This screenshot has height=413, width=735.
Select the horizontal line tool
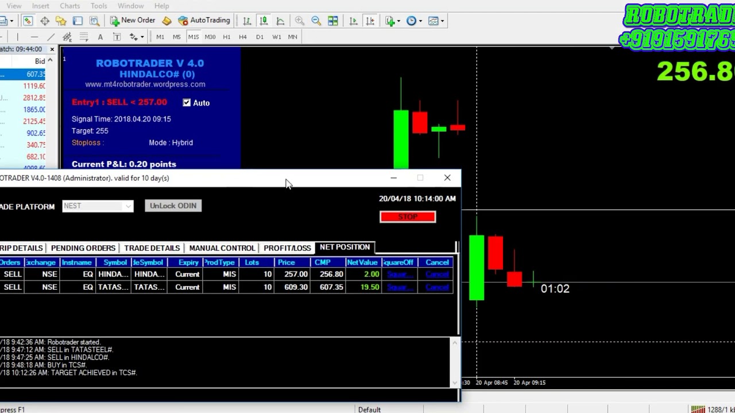[34, 37]
